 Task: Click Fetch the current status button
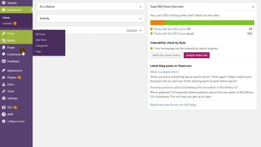click(x=166, y=55)
